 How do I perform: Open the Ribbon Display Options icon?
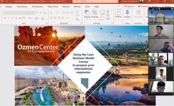(149, 1)
